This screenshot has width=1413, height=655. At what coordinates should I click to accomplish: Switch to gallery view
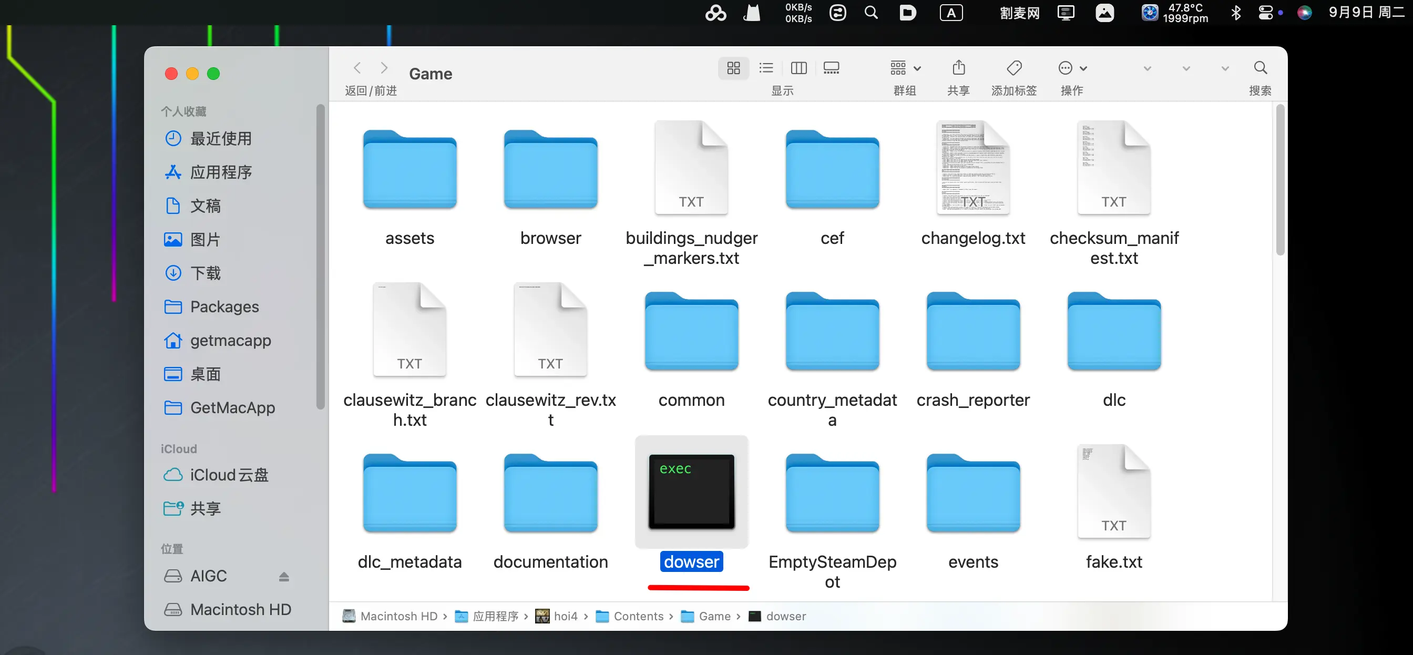point(831,68)
